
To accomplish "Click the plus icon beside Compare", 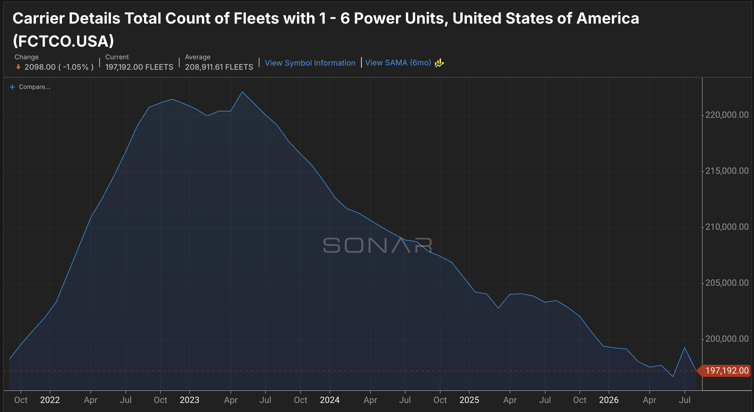I will pos(12,87).
